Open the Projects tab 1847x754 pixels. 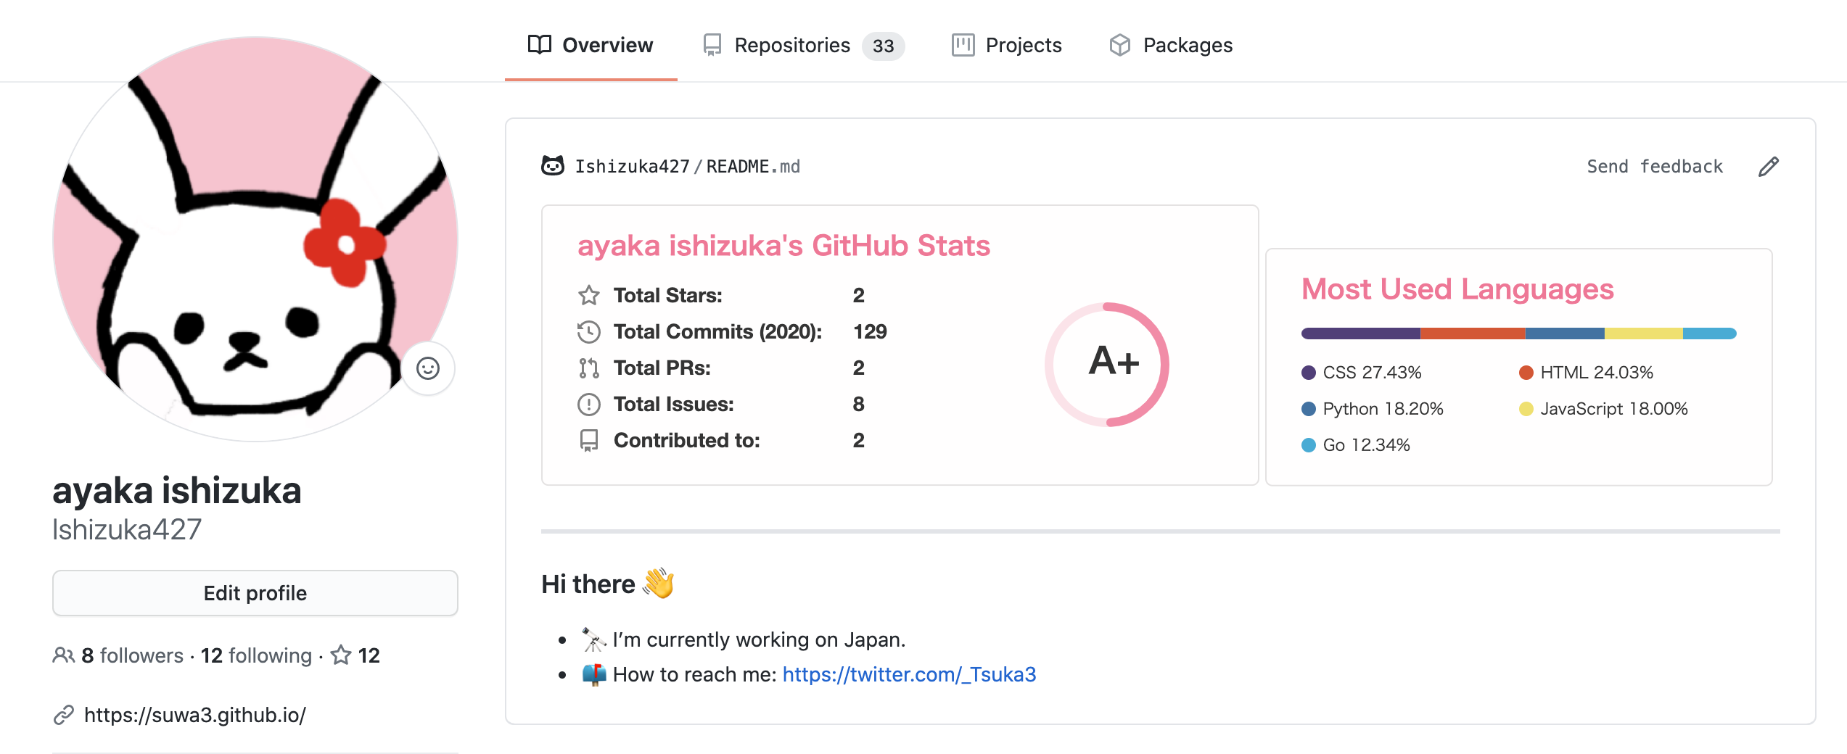click(1006, 45)
